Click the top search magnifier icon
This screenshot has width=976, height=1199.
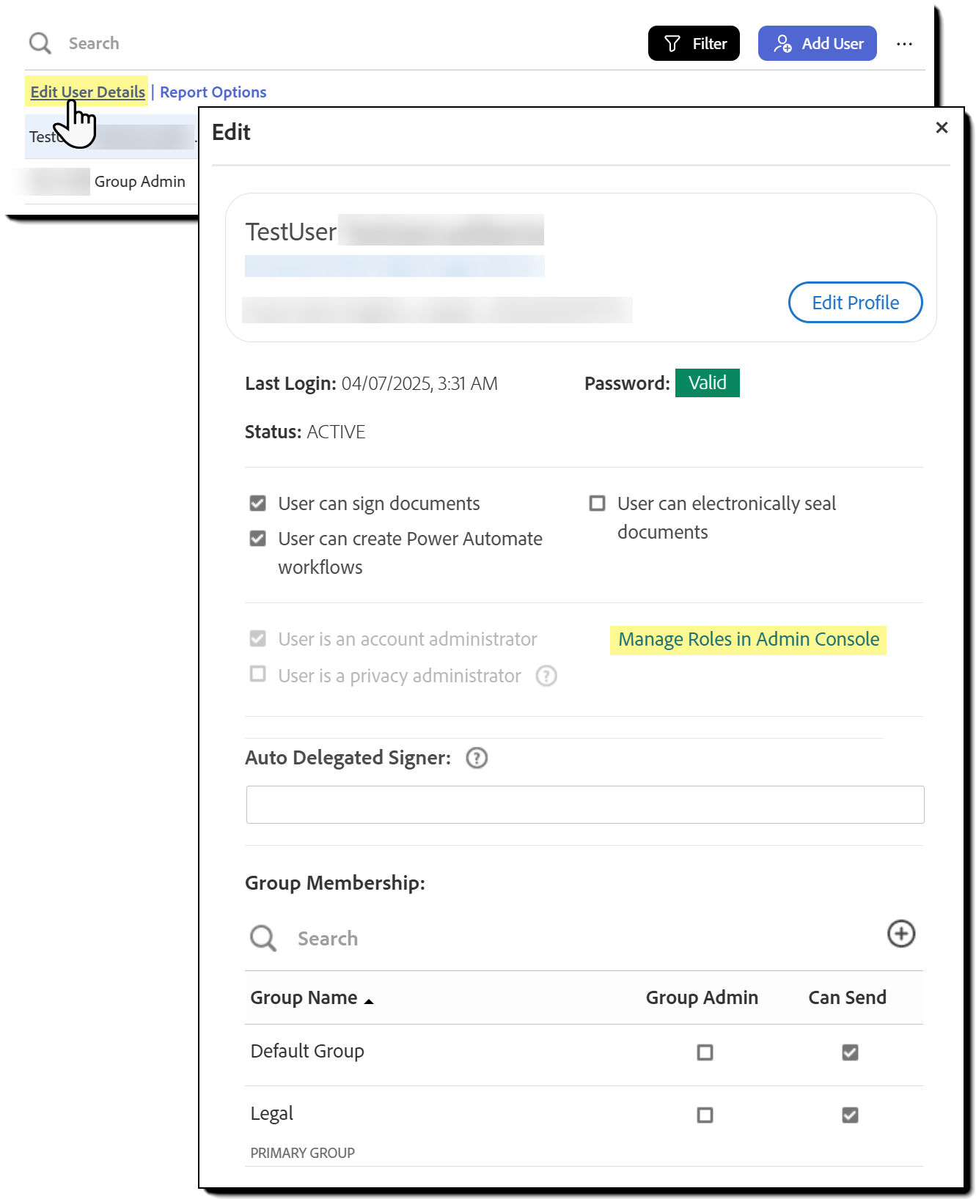pos(40,43)
